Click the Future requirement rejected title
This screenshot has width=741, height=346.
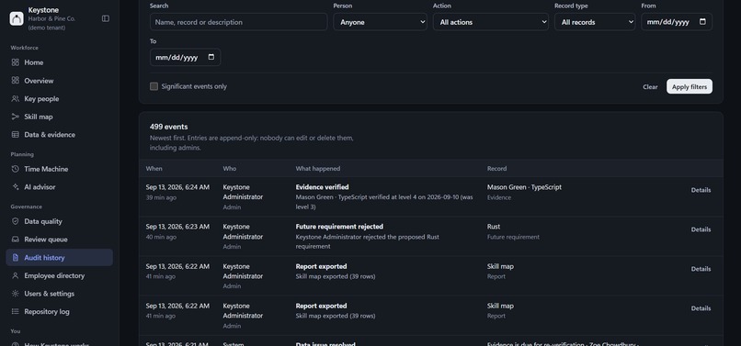point(339,227)
